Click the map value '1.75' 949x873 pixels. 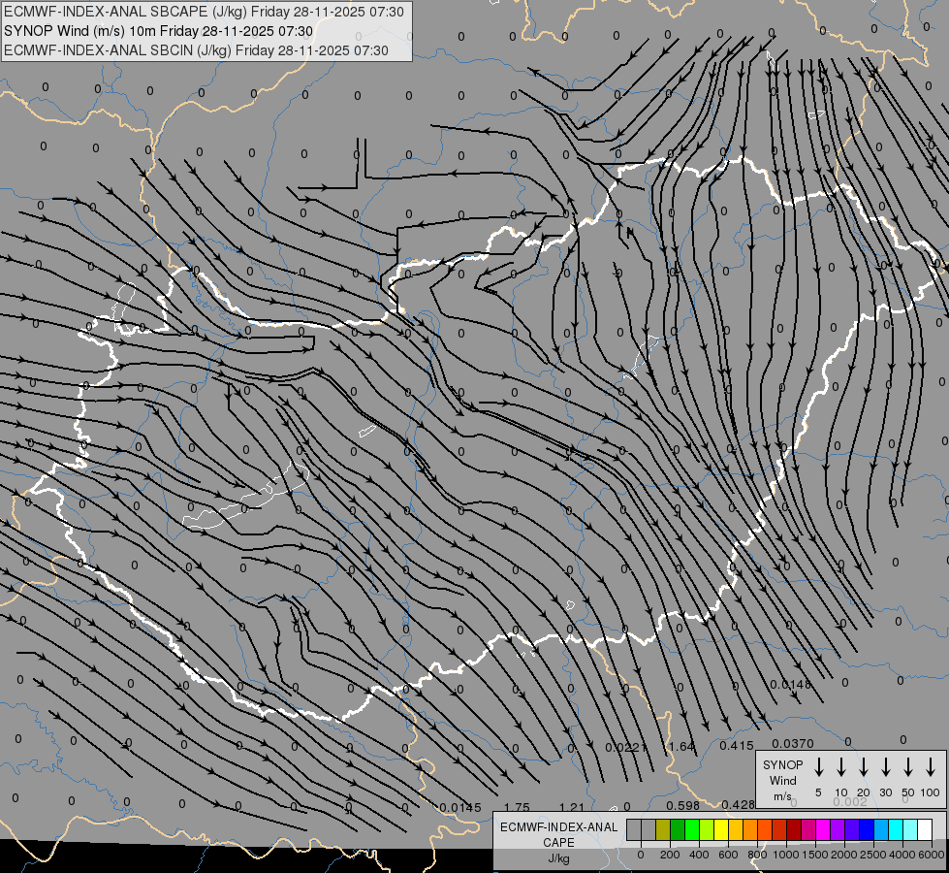[x=517, y=808]
